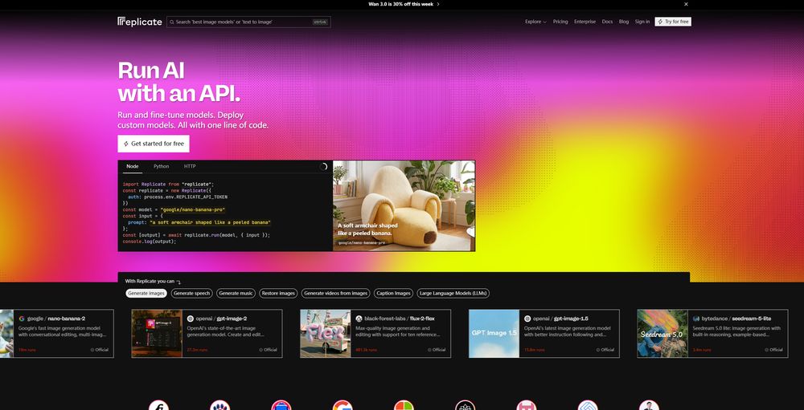Screen dimensions: 804x410
Task: Open the Wan 3.0 discount announcement link
Action: (404, 4)
